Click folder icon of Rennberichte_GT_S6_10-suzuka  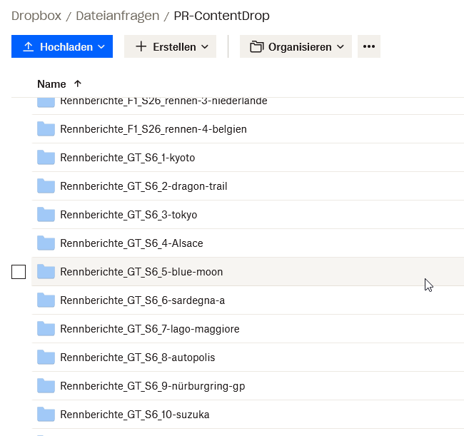click(46, 415)
